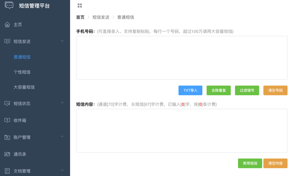Screen dimensions: 296x176
Task: Click the 短信发送 send icon
Action: 7,42
